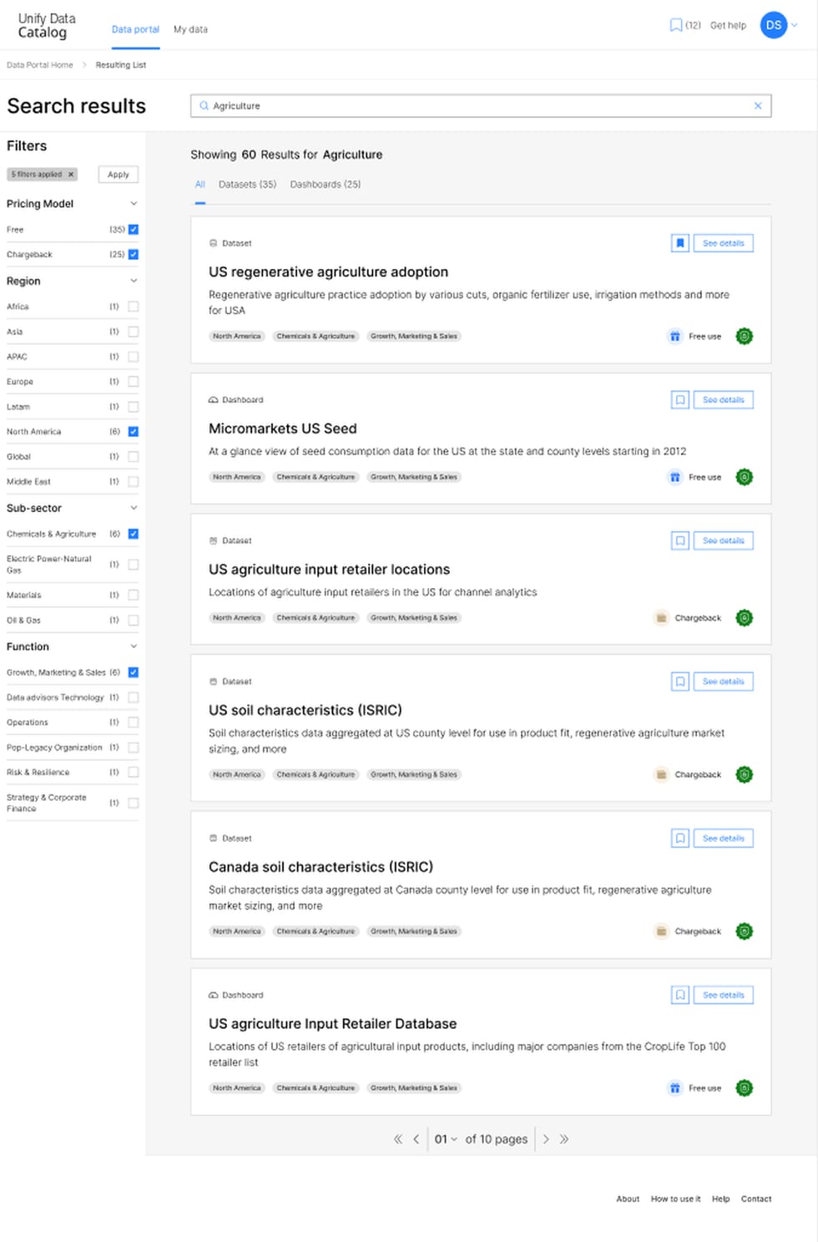Collapse the Region filter section

[x=134, y=281]
